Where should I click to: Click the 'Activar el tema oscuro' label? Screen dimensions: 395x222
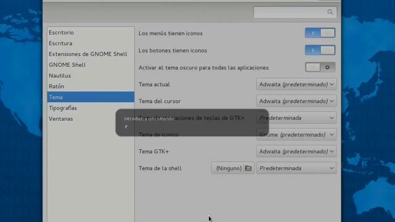(x=204, y=68)
